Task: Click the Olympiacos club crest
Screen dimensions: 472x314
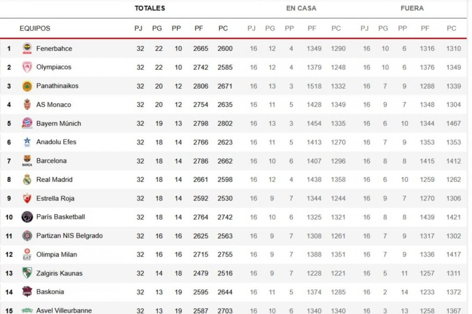Action: pos(27,67)
